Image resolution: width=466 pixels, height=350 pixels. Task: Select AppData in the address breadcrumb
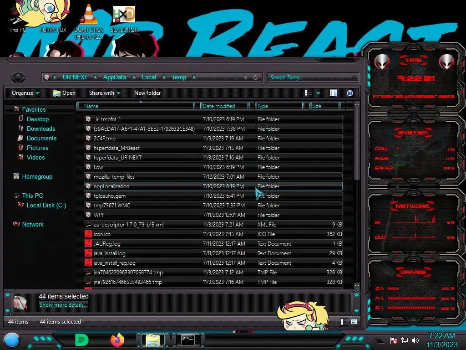coord(114,77)
